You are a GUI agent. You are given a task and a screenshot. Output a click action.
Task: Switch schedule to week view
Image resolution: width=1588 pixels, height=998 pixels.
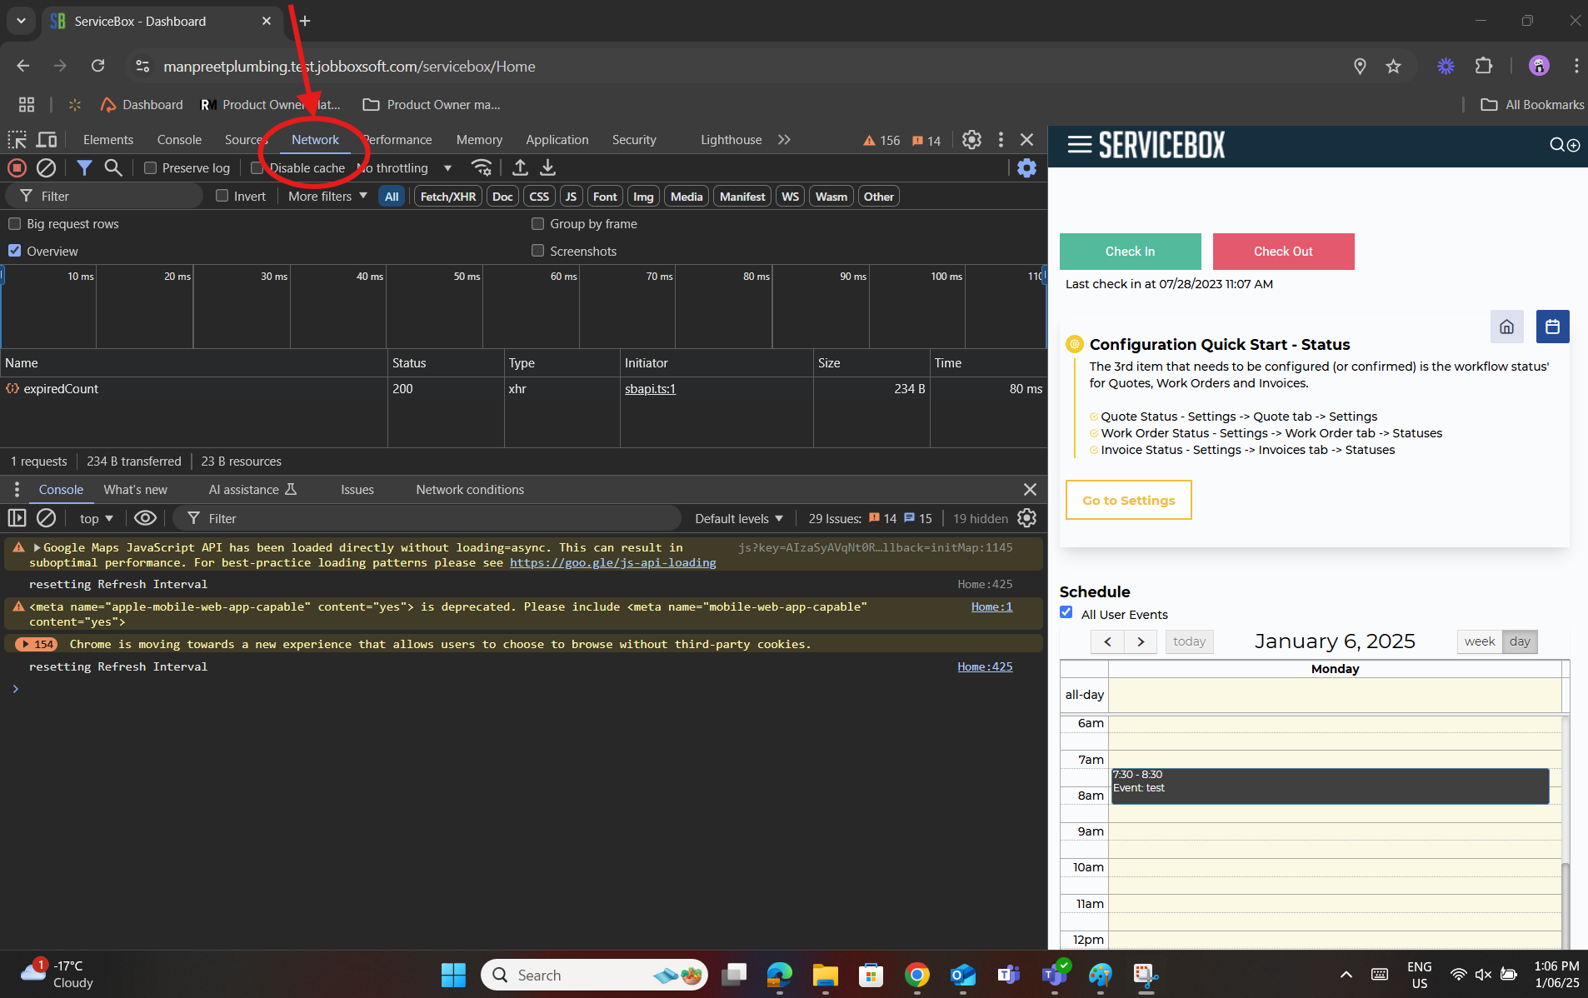1479,641
